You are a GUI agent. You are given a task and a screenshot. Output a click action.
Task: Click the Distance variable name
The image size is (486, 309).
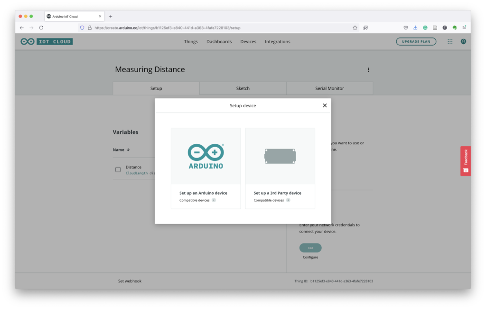coord(133,167)
